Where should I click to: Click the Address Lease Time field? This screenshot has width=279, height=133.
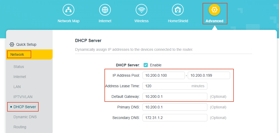[175, 86]
